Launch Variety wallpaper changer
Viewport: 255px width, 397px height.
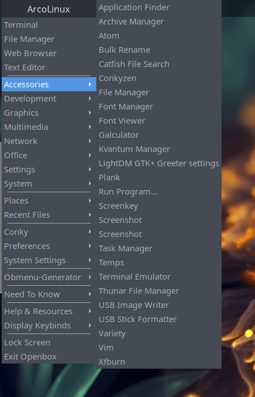tap(159, 333)
